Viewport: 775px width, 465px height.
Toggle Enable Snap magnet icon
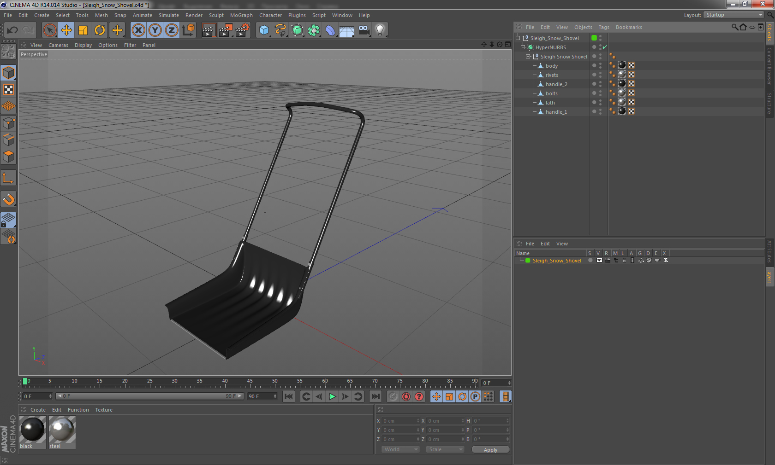(9, 199)
